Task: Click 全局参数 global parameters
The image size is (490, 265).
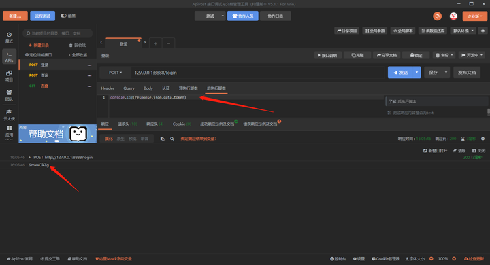Action: point(375,31)
